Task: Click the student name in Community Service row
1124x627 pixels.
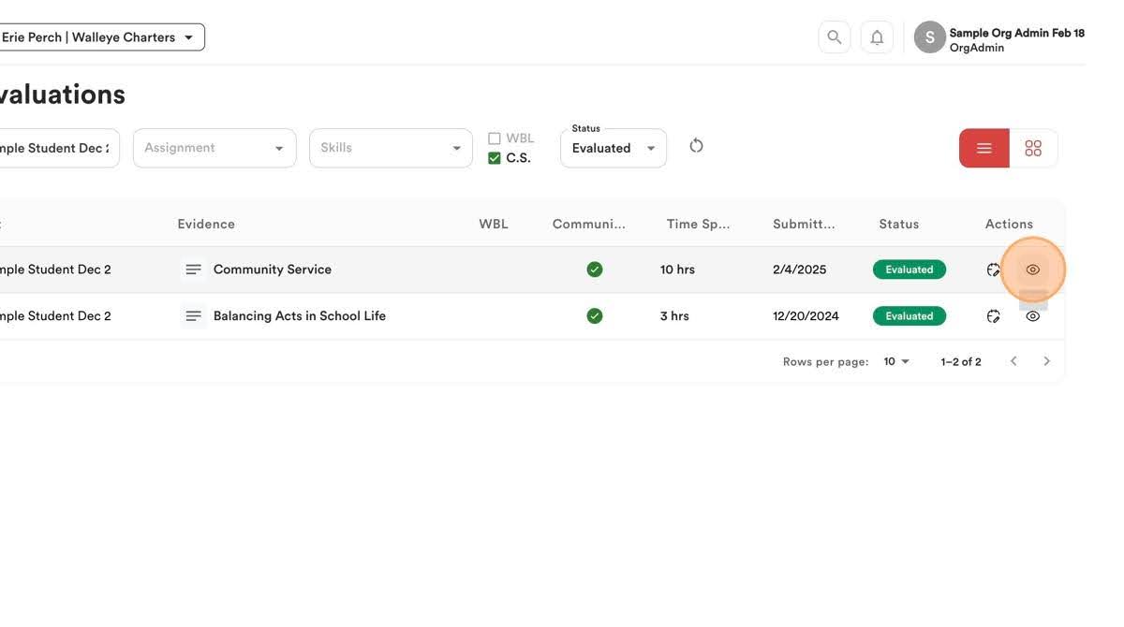Action: [55, 270]
